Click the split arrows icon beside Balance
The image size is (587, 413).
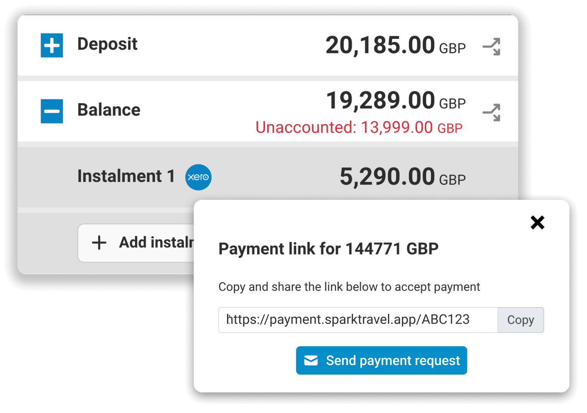(x=492, y=112)
